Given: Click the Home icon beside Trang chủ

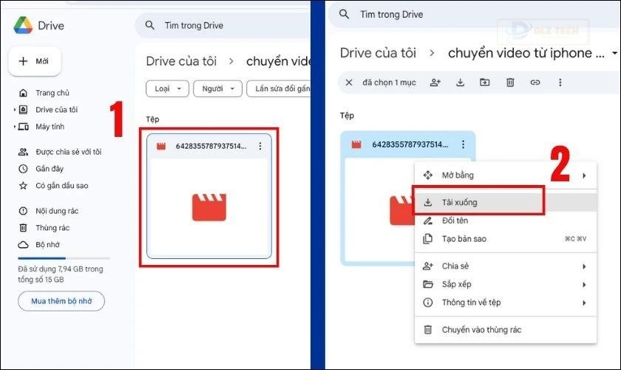Looking at the screenshot, I should click(24, 92).
